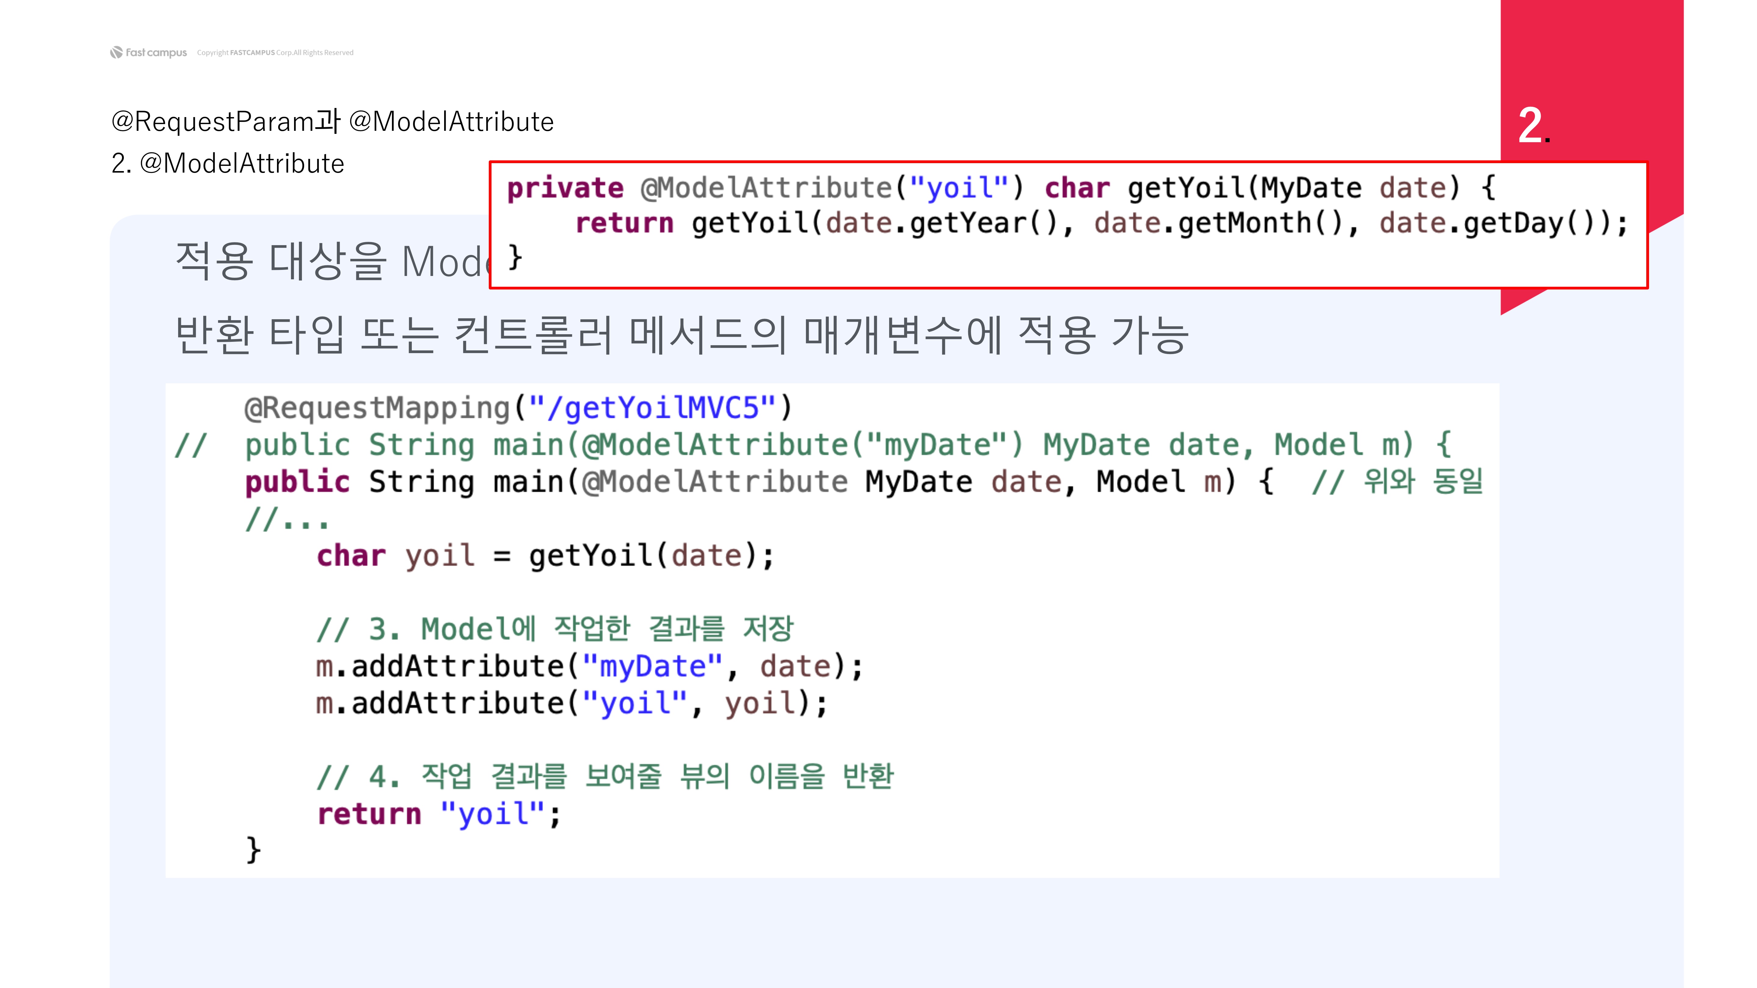The height and width of the screenshot is (988, 1757).
Task: Click '// 4. 작업 결과를 보여줄' comment
Action: [605, 777]
